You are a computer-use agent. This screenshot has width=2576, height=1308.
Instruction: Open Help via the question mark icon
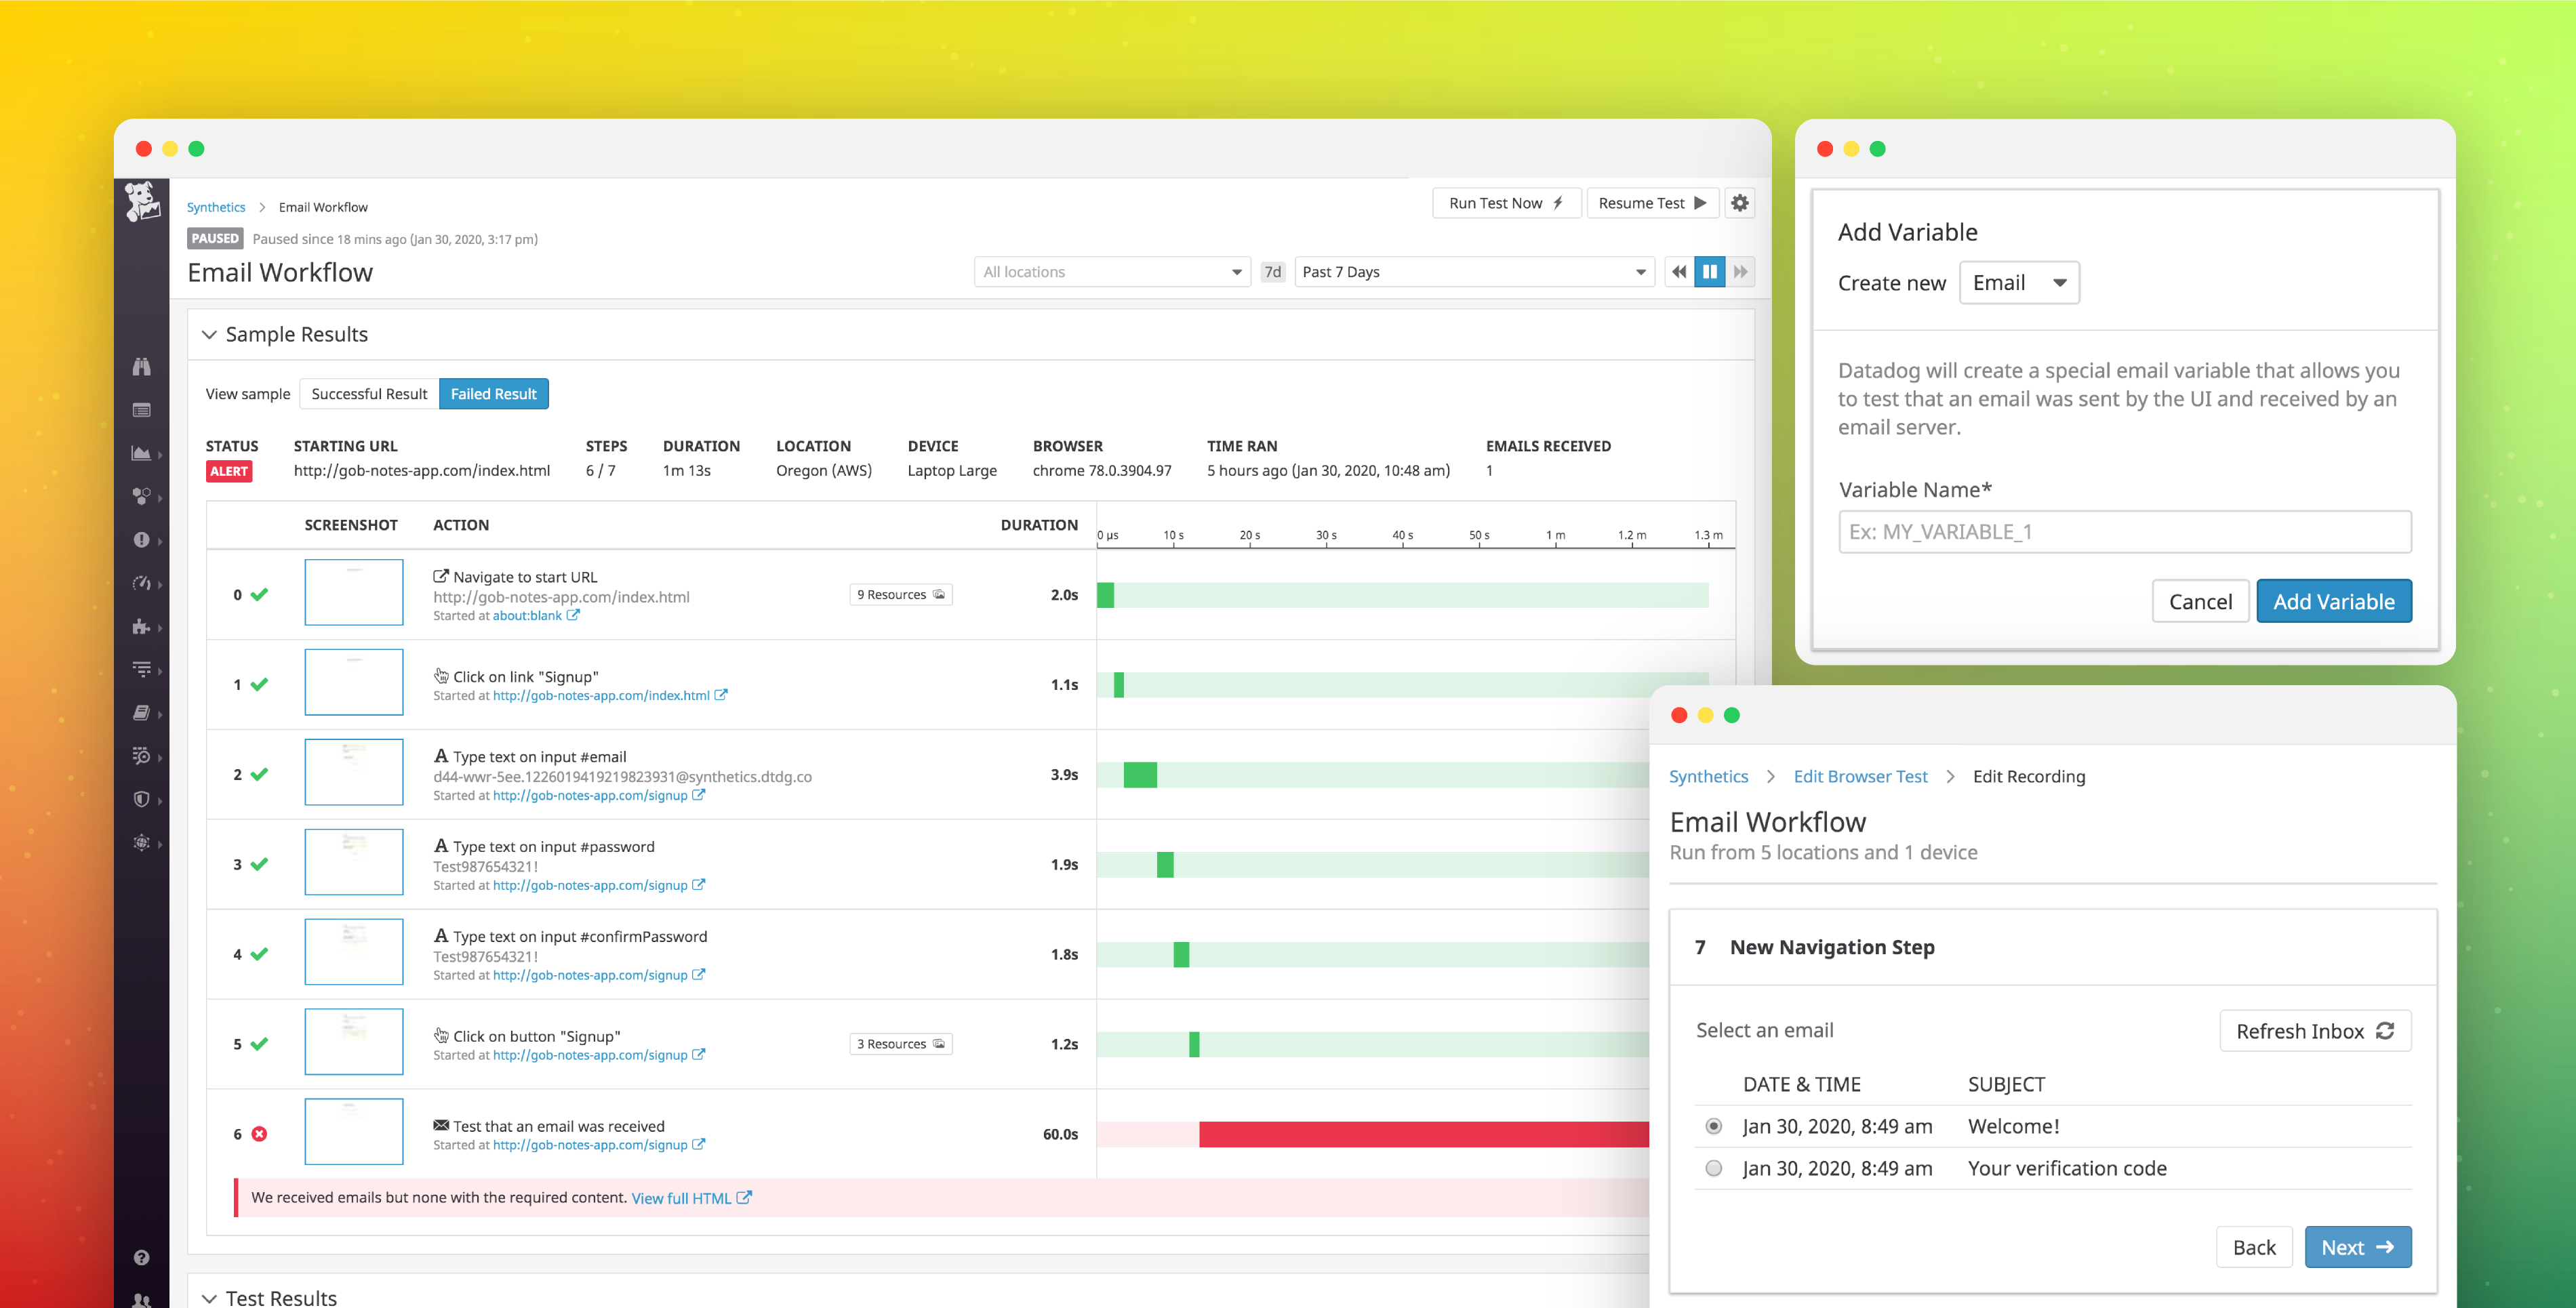[142, 1257]
